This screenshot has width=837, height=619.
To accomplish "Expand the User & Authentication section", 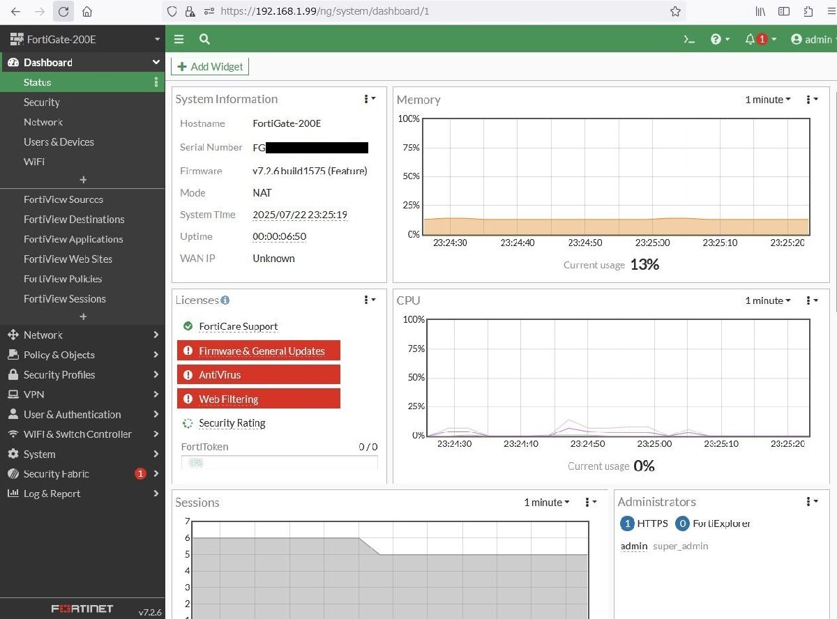I will 83,414.
